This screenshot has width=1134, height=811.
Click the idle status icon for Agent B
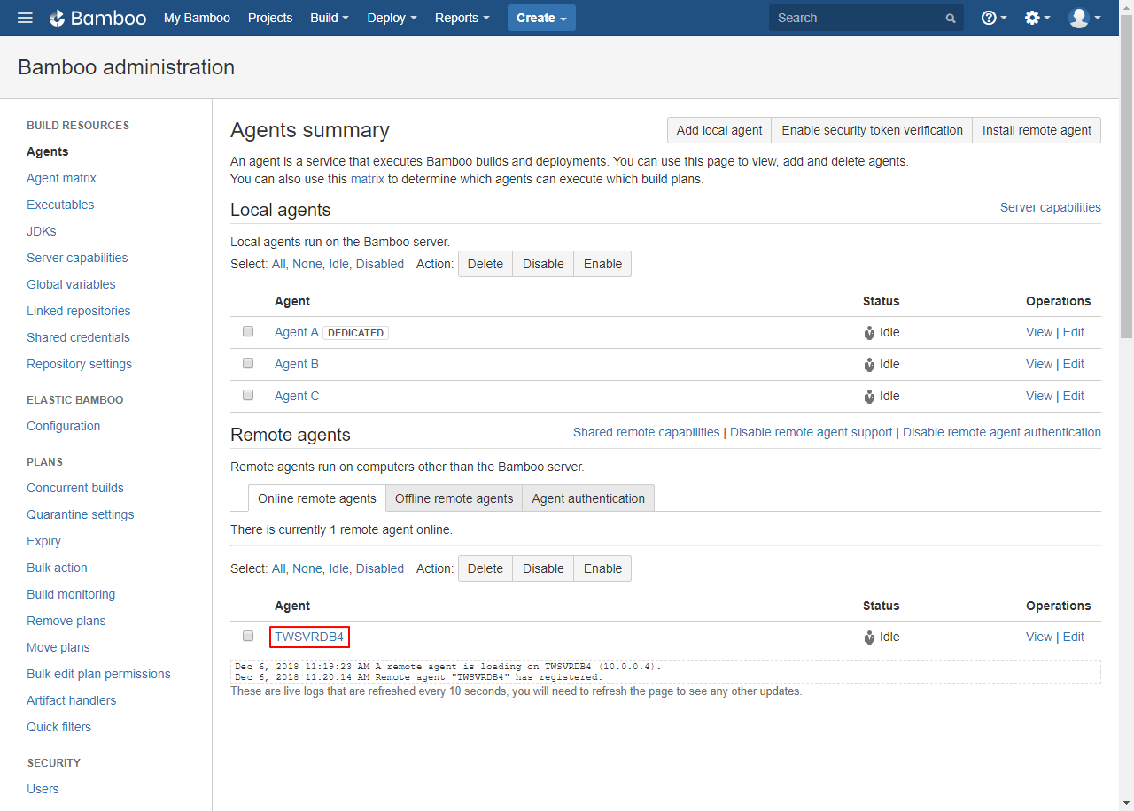click(x=869, y=365)
